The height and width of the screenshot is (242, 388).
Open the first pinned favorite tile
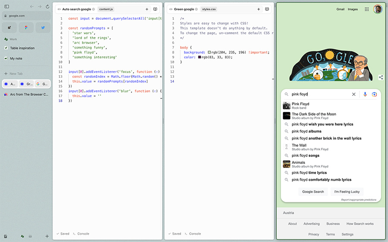tap(9, 28)
